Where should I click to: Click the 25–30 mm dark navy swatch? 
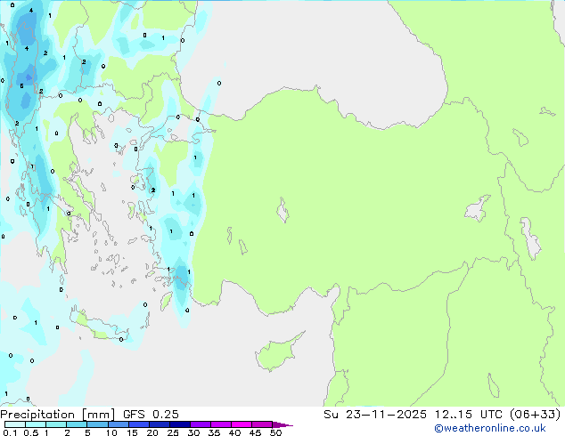pos(179,424)
